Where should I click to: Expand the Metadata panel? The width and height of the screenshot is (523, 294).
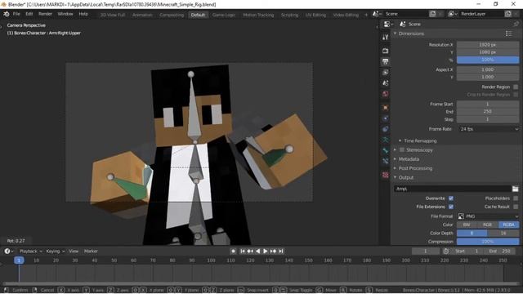click(x=395, y=159)
